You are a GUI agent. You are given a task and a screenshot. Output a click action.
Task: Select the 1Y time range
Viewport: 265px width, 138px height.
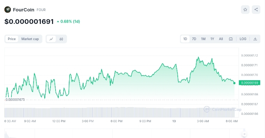pos(212,39)
